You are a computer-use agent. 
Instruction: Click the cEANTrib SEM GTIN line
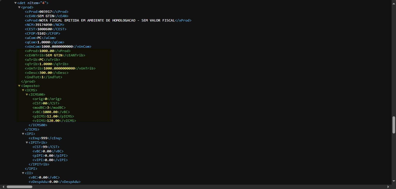(55, 55)
